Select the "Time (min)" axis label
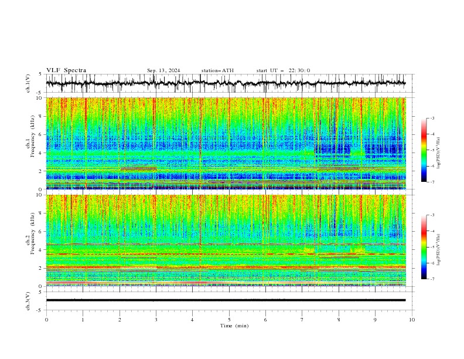Image resolution: width=464 pixels, height=359 pixels. 234,326
